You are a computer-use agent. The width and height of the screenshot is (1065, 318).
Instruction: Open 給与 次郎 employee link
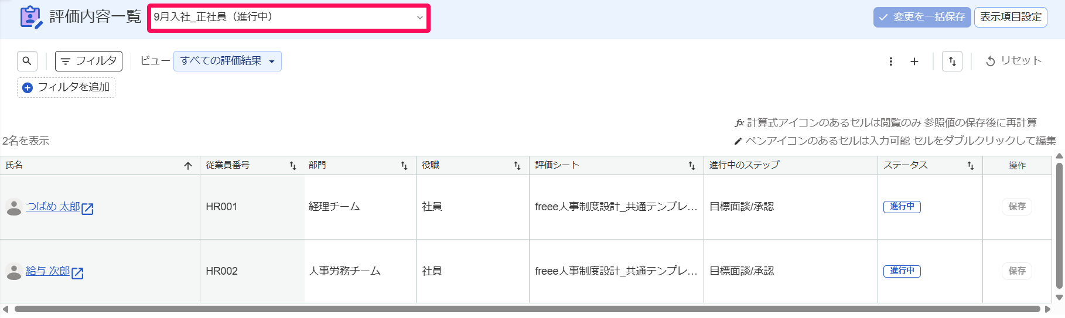(47, 271)
